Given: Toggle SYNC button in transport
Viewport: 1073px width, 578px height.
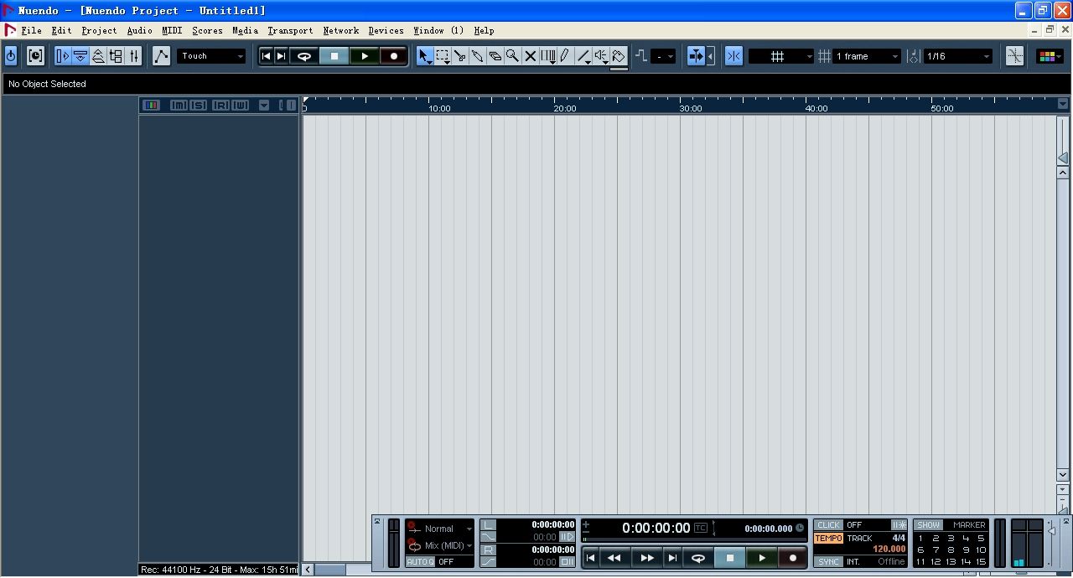Looking at the screenshot, I should click(x=828, y=561).
